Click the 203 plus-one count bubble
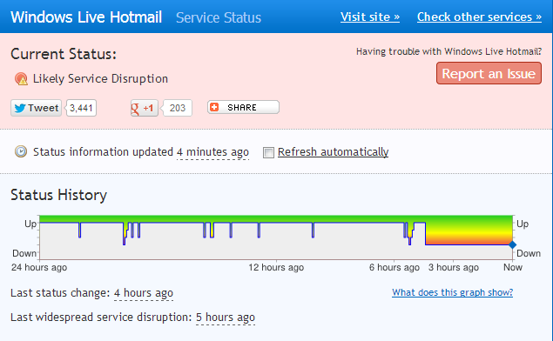The height and width of the screenshot is (341, 553). point(178,108)
